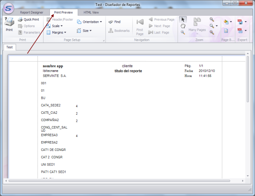Expand the Orientation dropdown
This screenshot has width=255, height=196.
[90, 22]
